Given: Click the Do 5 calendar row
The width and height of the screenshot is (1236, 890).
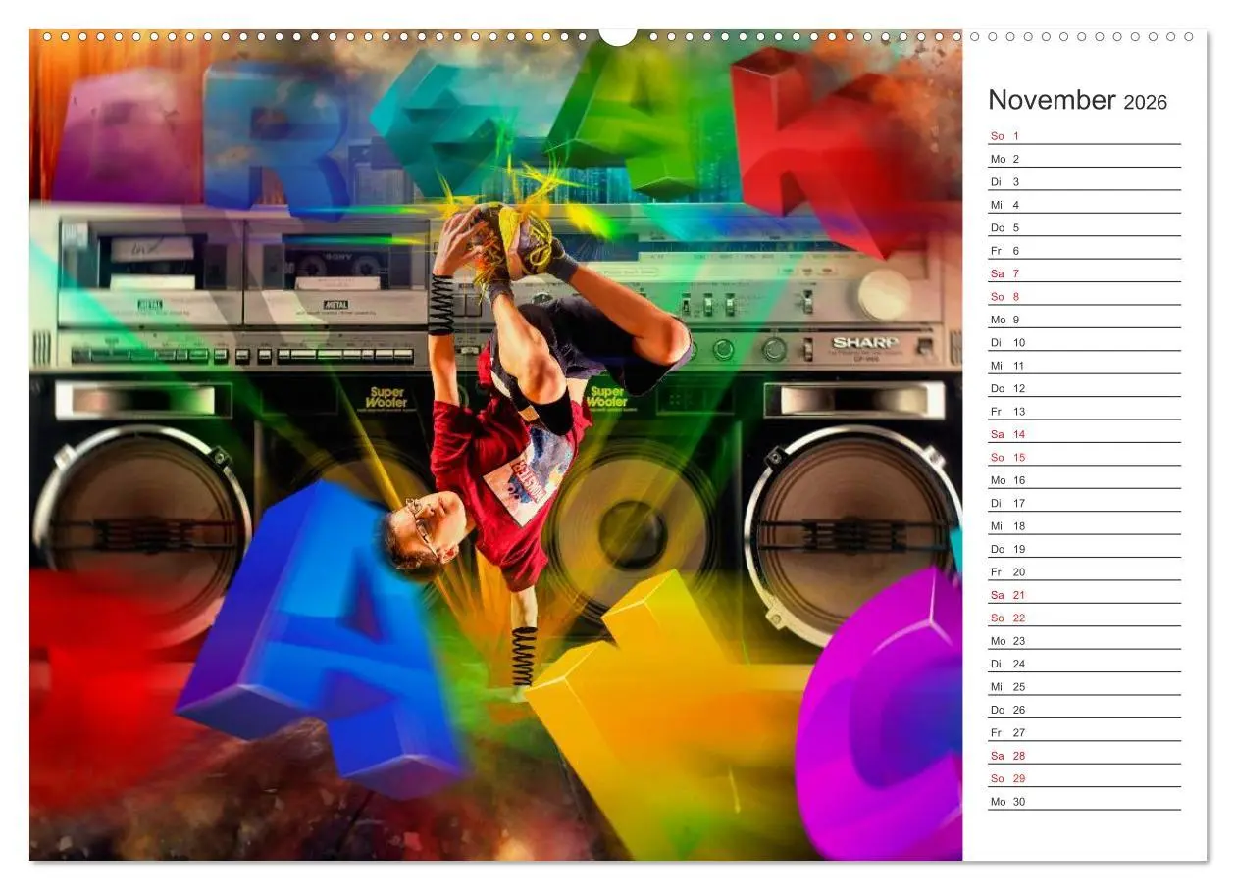Looking at the screenshot, I should coord(1084,228).
